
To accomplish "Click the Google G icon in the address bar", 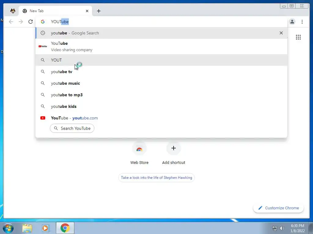I will pyautogui.click(x=43, y=22).
